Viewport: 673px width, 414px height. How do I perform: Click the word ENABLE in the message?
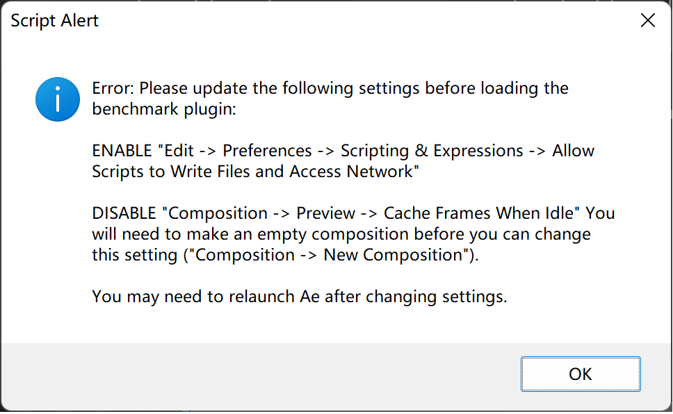122,151
